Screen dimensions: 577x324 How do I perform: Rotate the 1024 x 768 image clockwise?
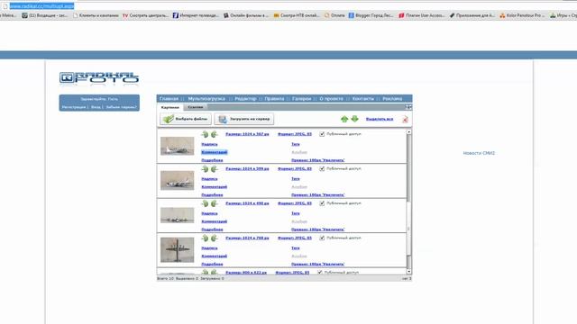[215, 238]
